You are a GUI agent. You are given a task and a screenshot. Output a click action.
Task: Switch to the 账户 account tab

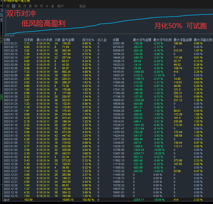pos(60,6)
